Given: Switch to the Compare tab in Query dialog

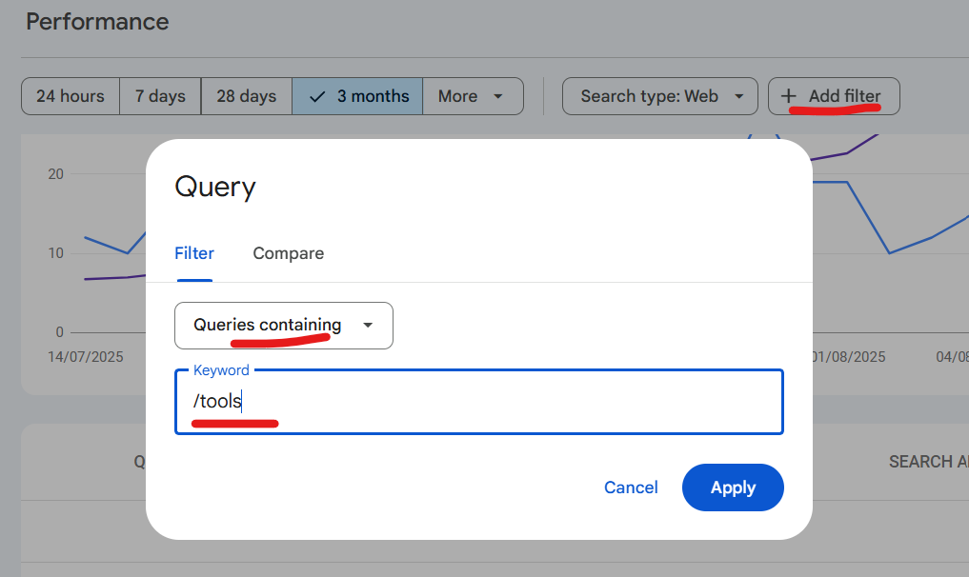Looking at the screenshot, I should [x=288, y=253].
